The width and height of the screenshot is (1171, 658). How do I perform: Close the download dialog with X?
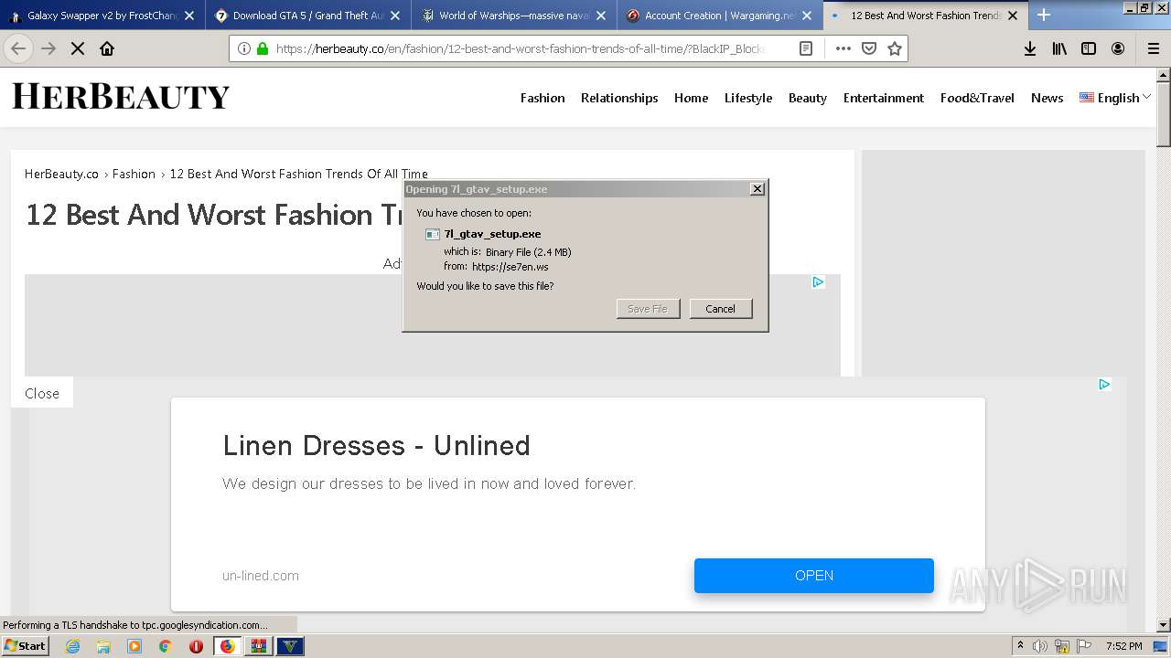tap(757, 188)
